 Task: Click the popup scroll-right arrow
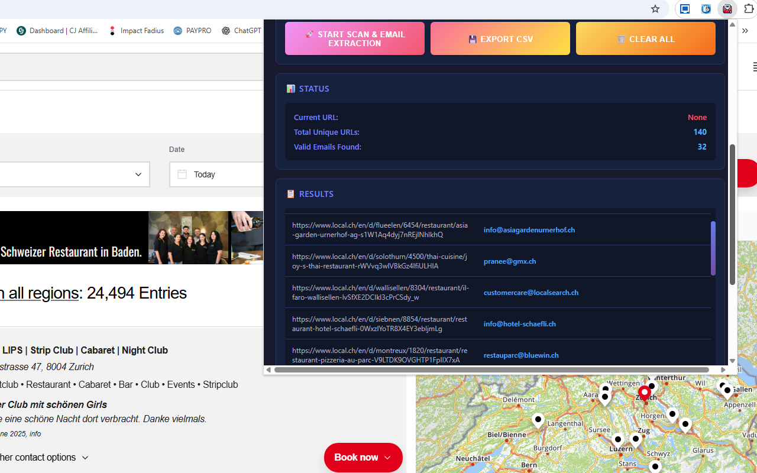pyautogui.click(x=723, y=370)
